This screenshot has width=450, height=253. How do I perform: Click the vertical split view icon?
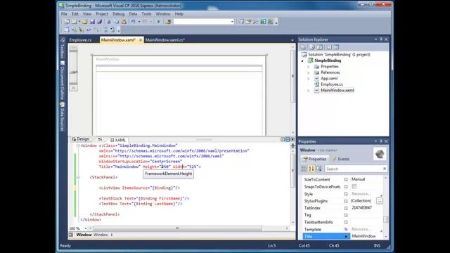pos(283,139)
